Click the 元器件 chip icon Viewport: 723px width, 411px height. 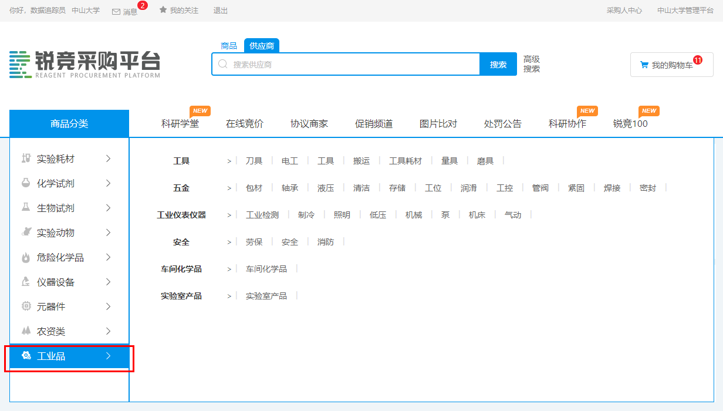pos(26,306)
